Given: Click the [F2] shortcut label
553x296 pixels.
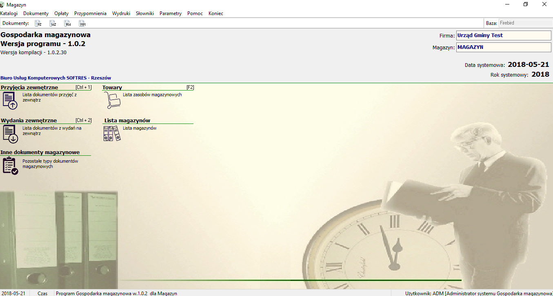Looking at the screenshot, I should tap(190, 87).
